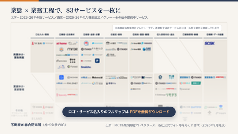Click the footer text 不動産AI総合研究所
238x134 pixels.
pyautogui.click(x=26, y=125)
